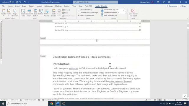Open Comments pane
Image resolution: width=189 pixels, height=106 pixels.
[172, 6]
